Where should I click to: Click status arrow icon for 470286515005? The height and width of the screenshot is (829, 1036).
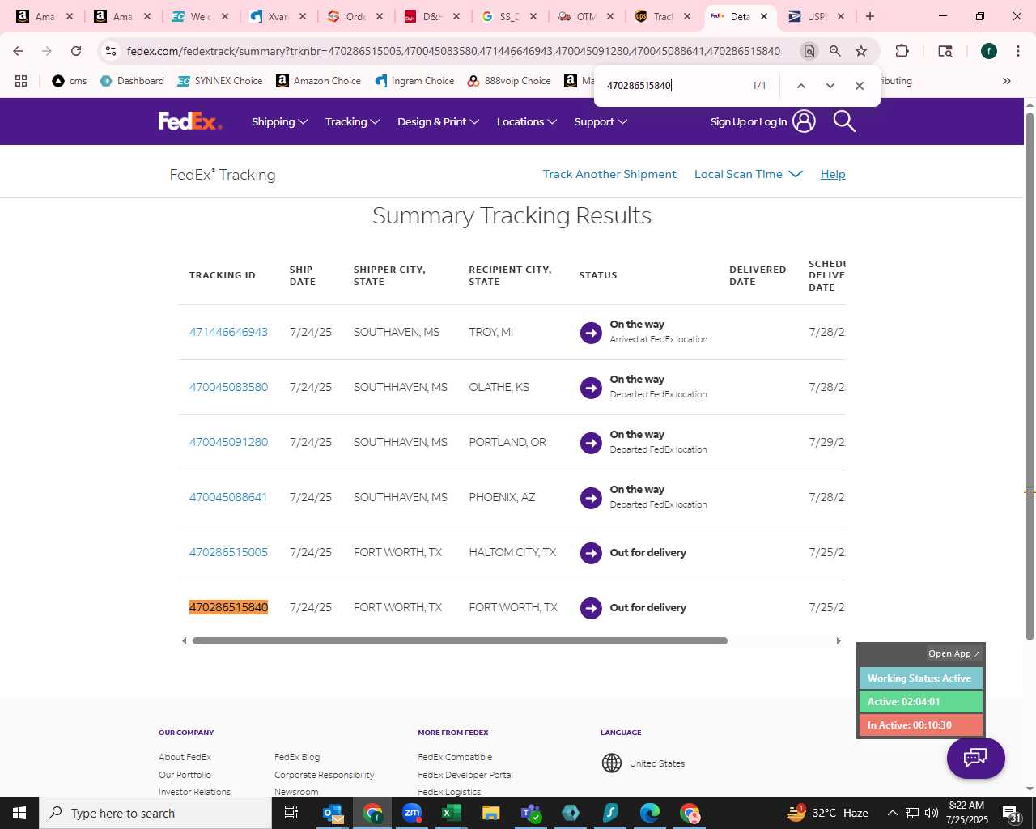[x=591, y=553]
